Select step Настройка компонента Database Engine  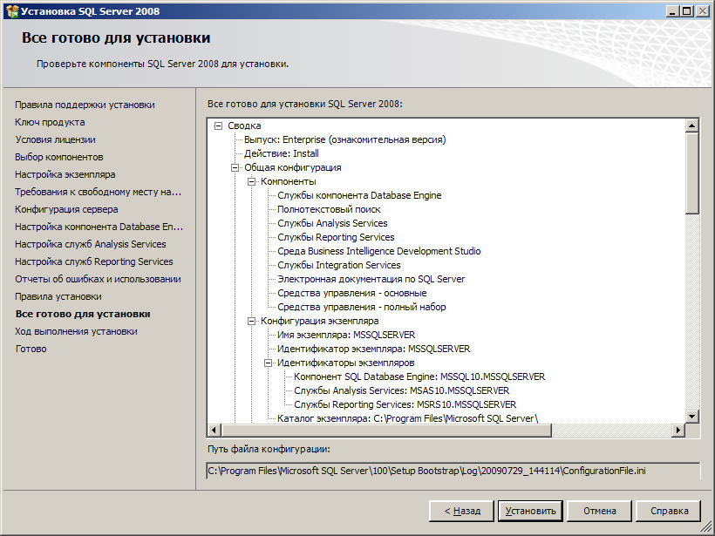tap(99, 227)
